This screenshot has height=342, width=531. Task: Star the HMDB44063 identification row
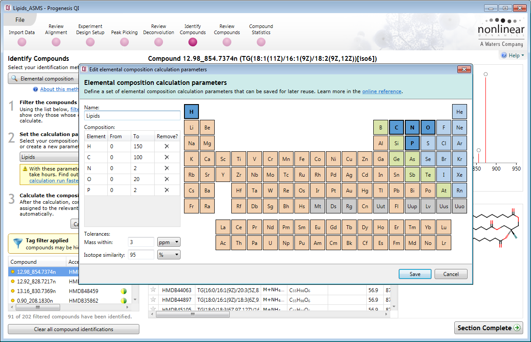153,290
